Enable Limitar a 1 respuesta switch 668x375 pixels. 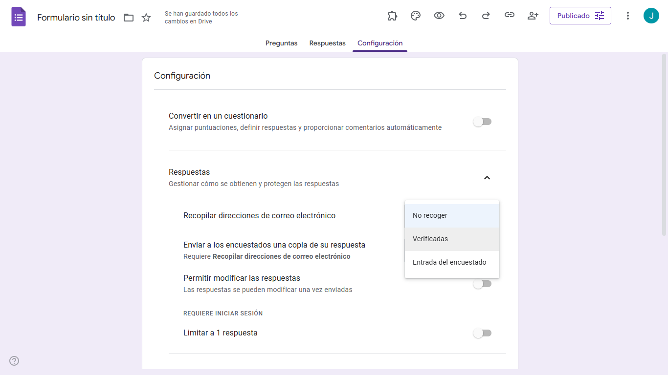click(482, 333)
